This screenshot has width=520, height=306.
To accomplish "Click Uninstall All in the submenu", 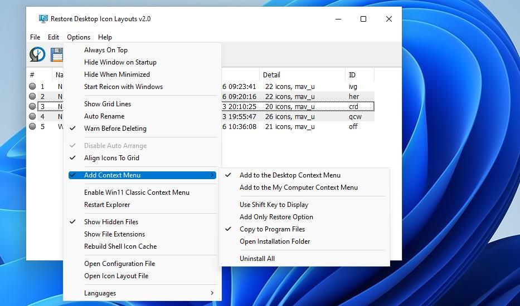I will pos(257,259).
